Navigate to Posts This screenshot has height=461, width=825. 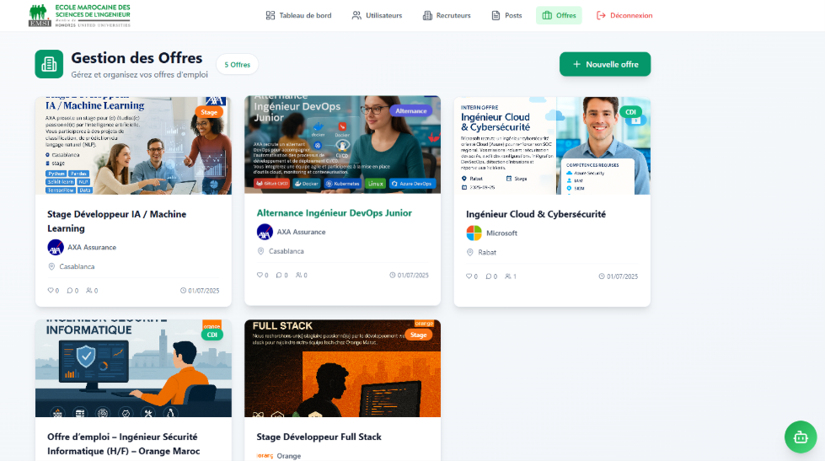tap(506, 15)
